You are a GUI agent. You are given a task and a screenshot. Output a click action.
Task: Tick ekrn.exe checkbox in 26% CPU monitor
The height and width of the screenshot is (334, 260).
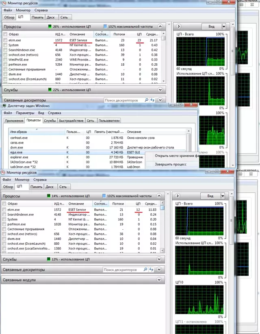(5, 40)
